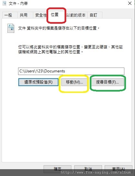Apply changes with 套用(A)
Image resolution: width=135 pixels, height=176 pixels.
tap(118, 169)
